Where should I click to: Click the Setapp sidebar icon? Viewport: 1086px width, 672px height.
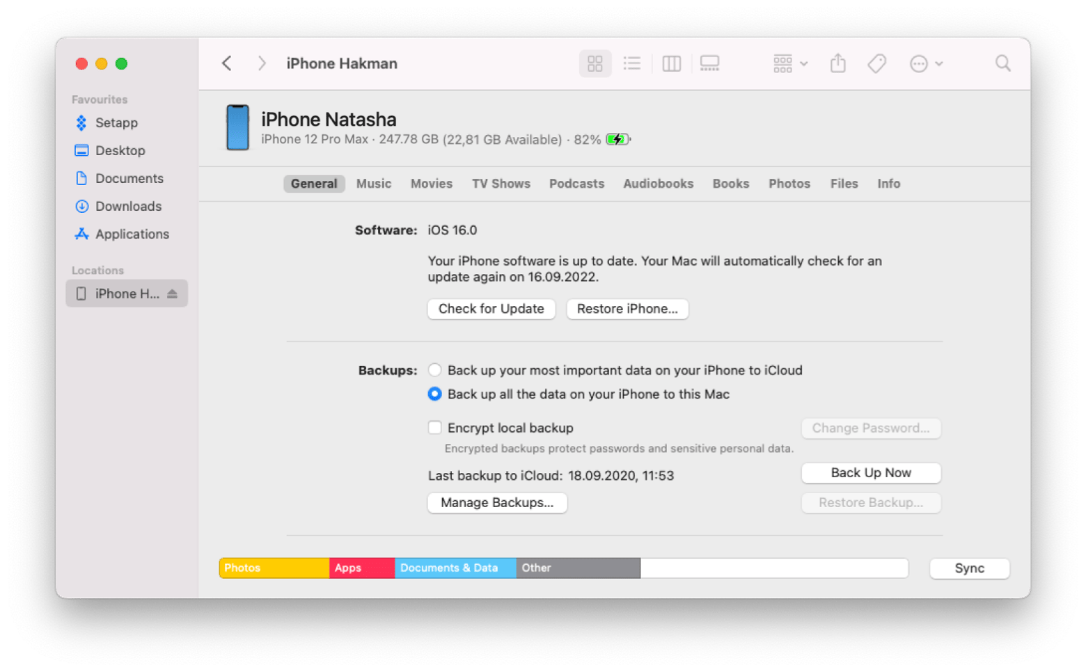[81, 122]
